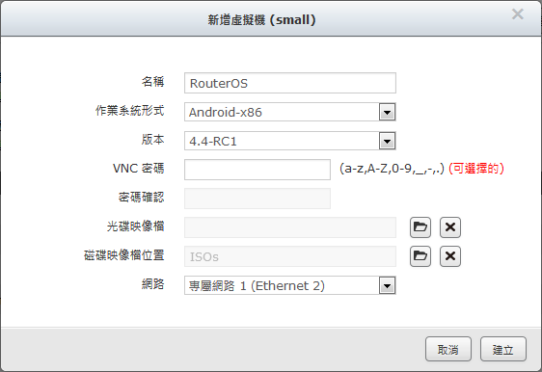Expand the 網路 dropdown arrow
542x372 pixels.
pyautogui.click(x=387, y=285)
